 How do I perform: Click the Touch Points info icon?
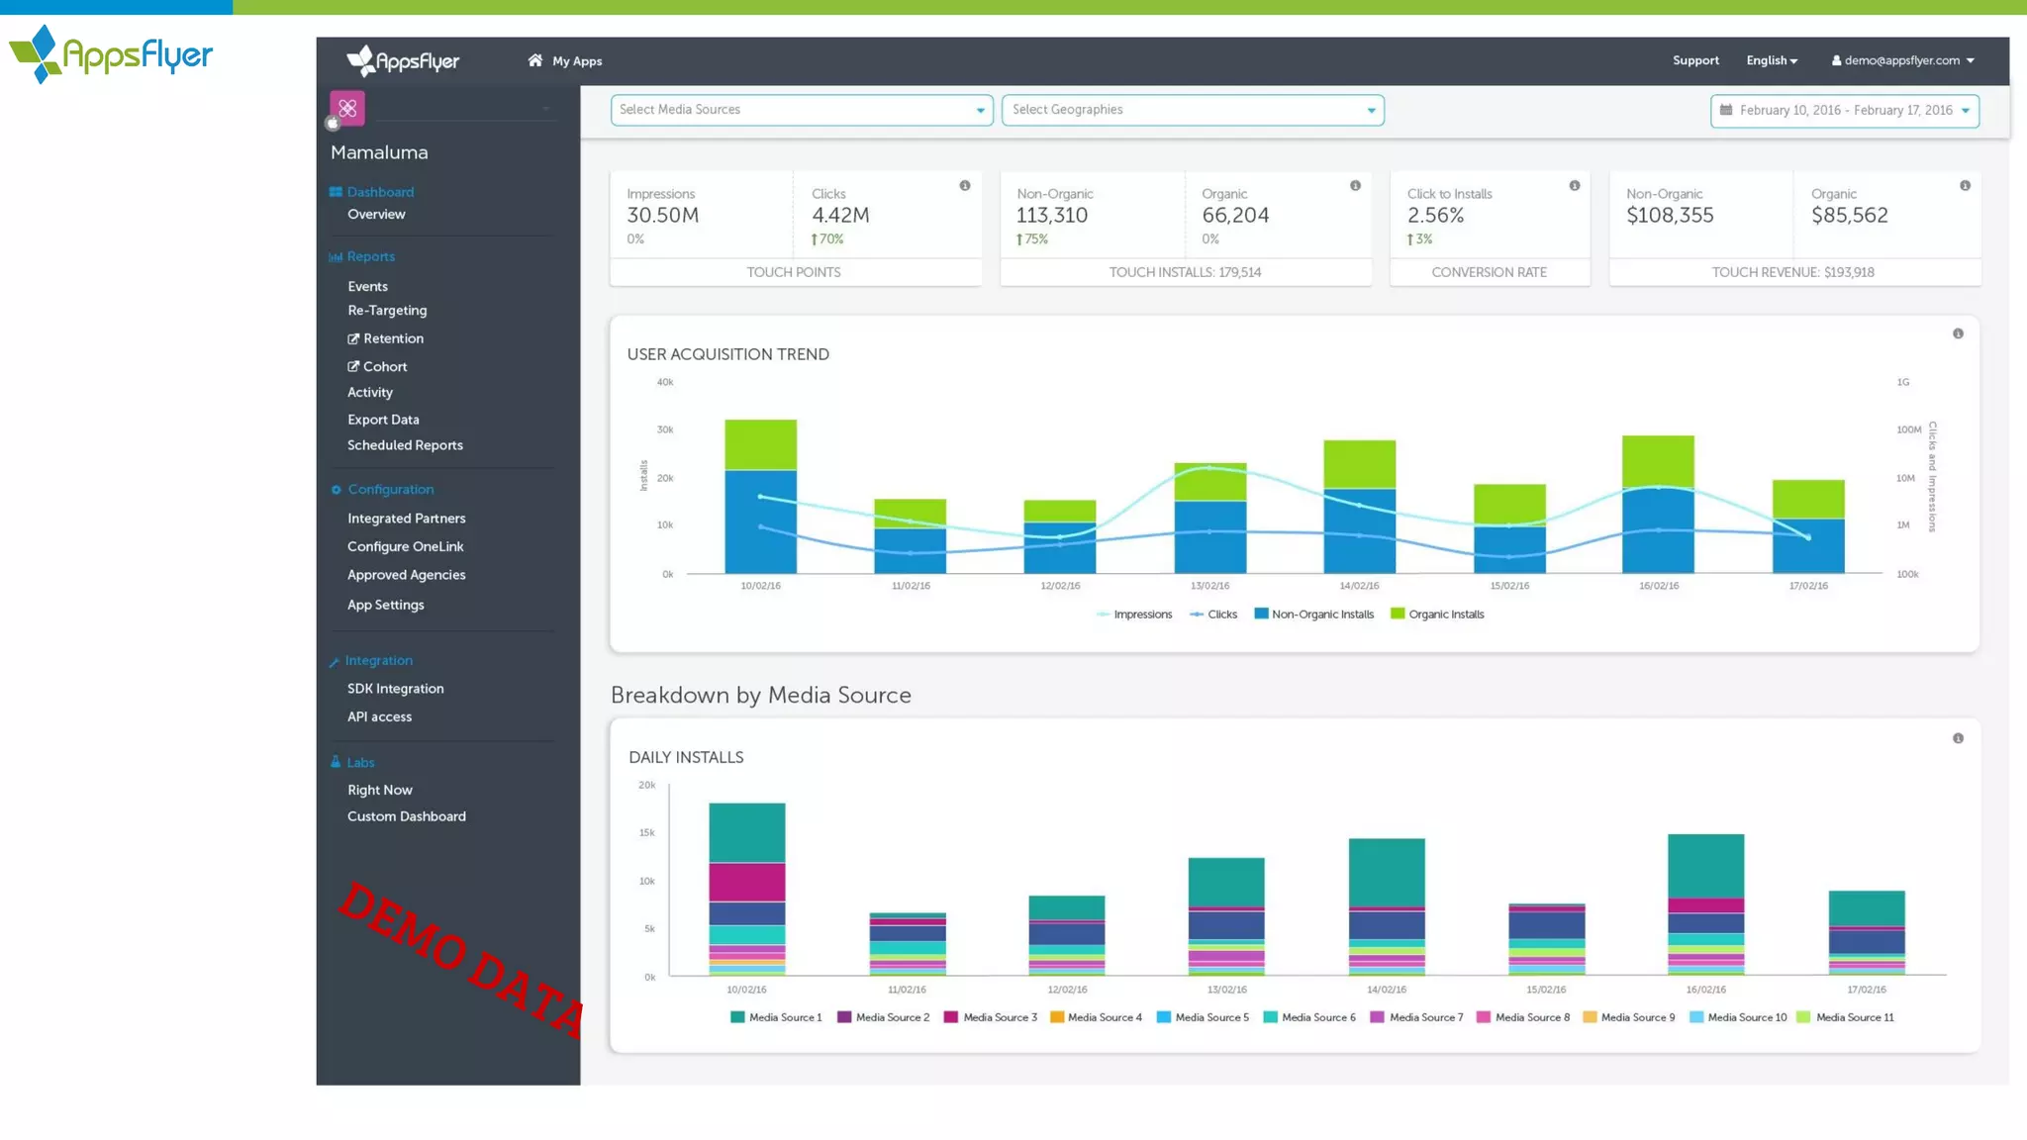click(x=964, y=186)
